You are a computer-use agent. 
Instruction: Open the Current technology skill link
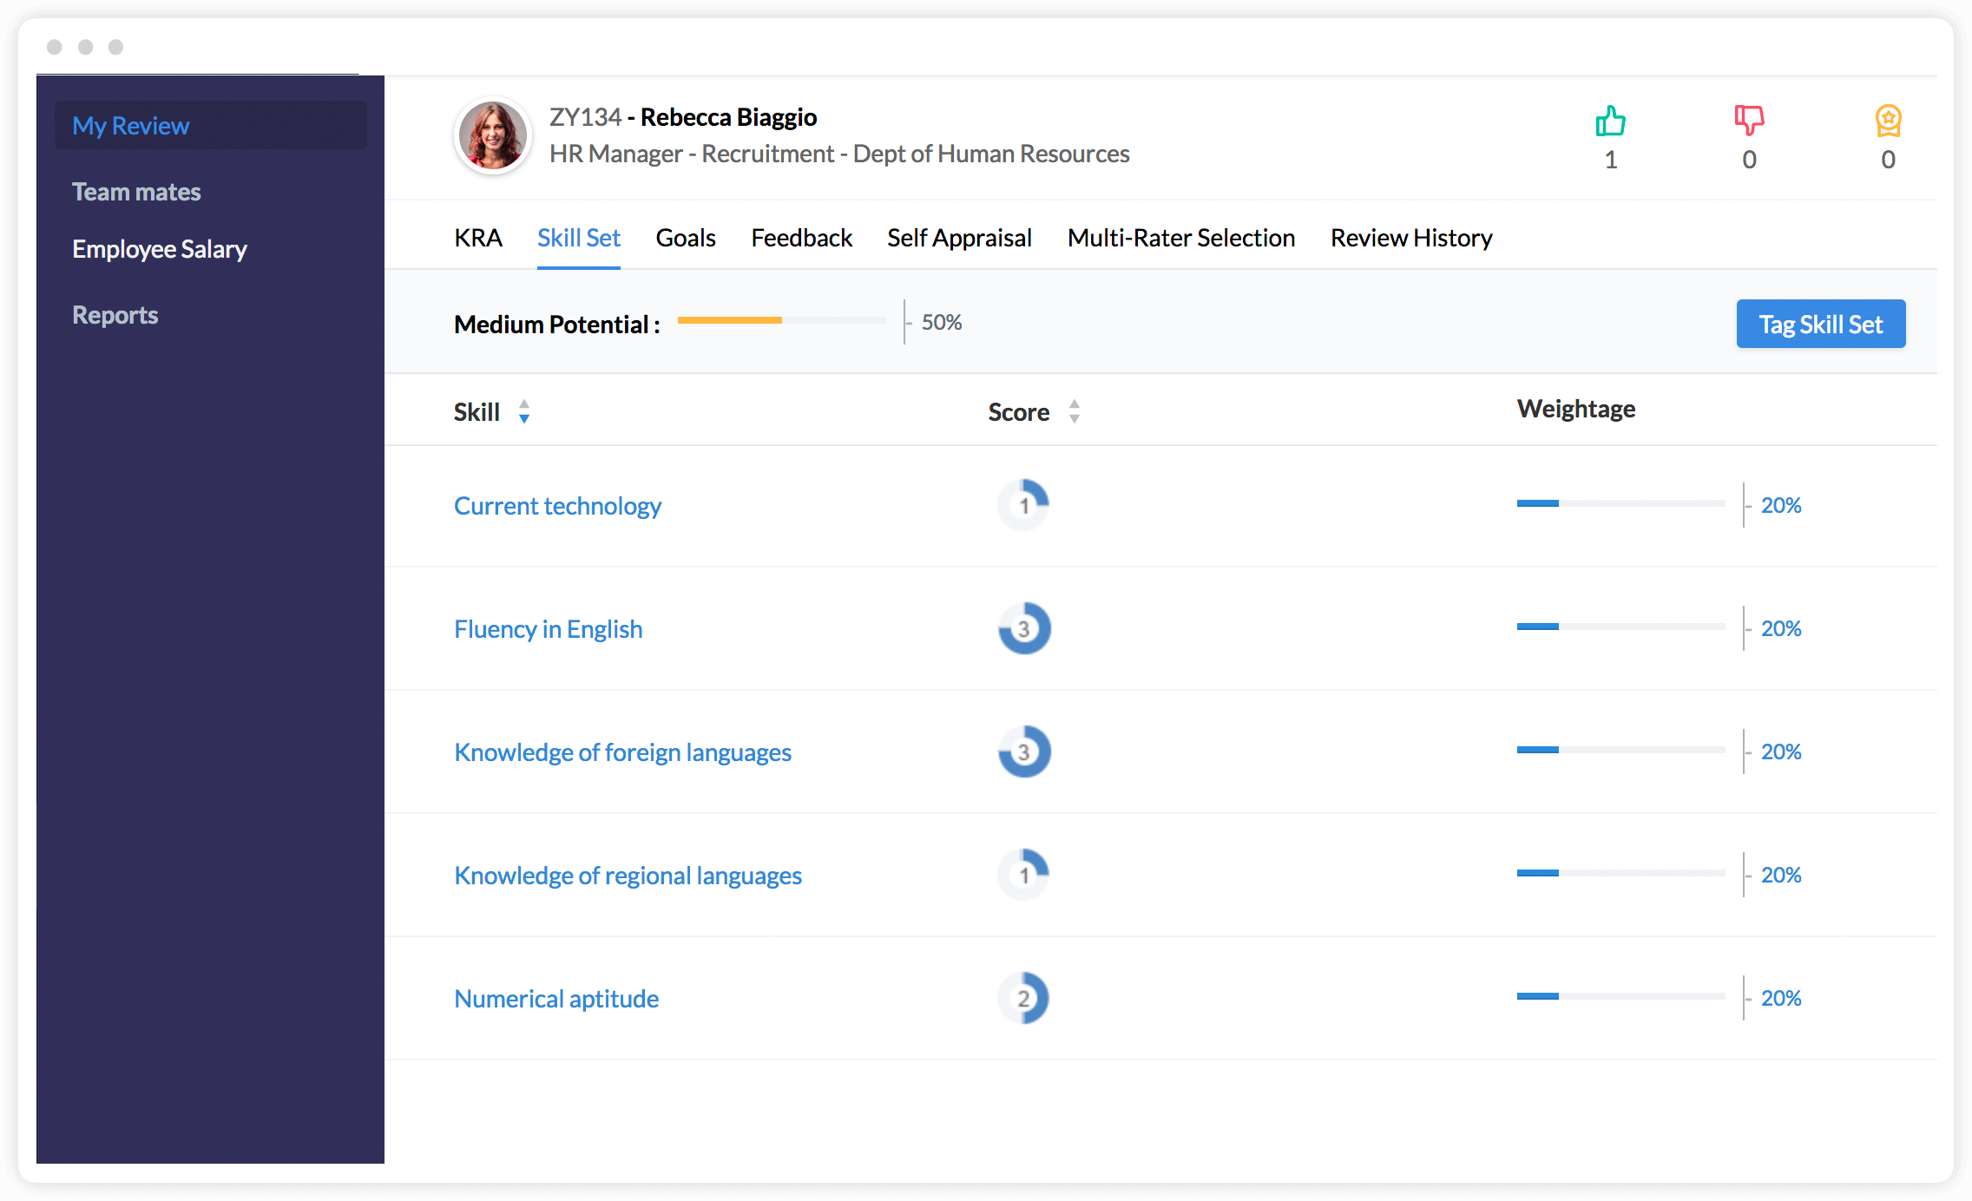[x=557, y=506]
